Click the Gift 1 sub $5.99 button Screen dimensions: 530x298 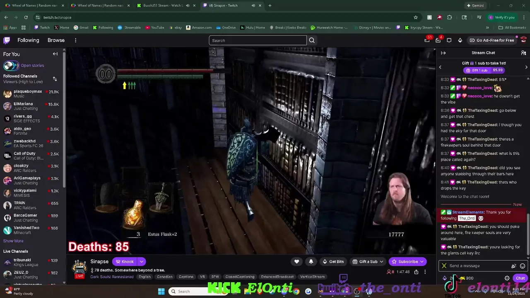[x=483, y=70]
